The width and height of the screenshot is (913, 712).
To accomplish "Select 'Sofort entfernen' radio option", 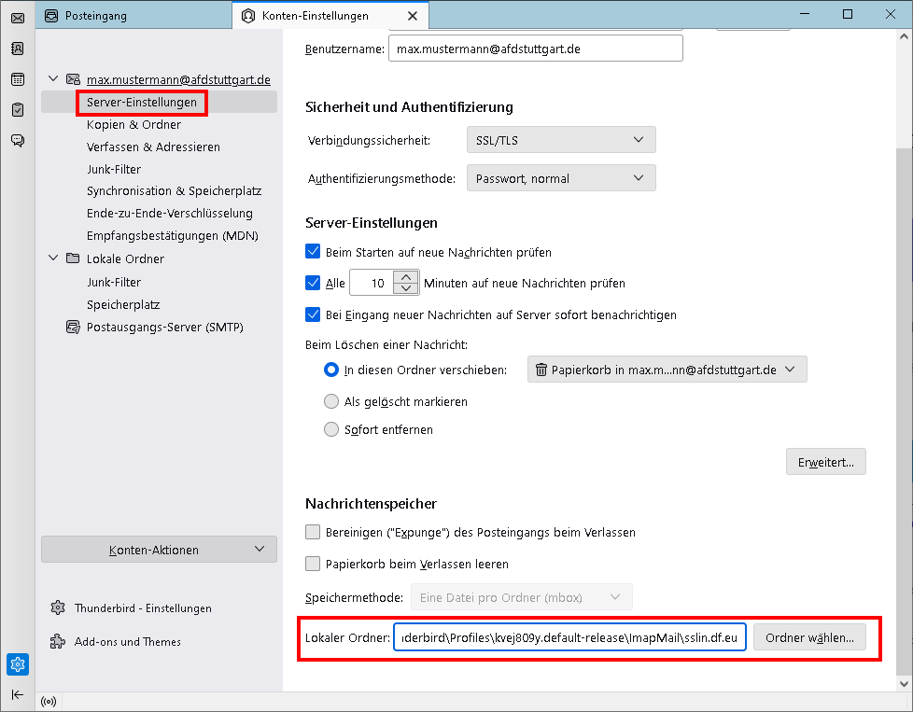I will click(330, 430).
